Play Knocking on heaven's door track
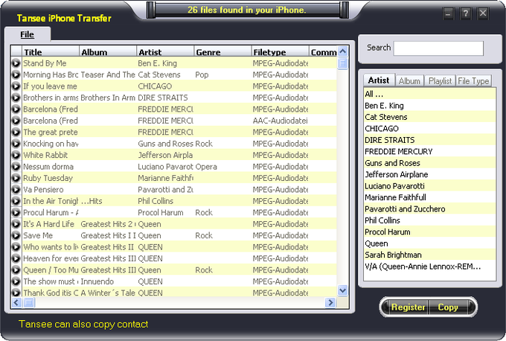506x341 pixels. 16,144
